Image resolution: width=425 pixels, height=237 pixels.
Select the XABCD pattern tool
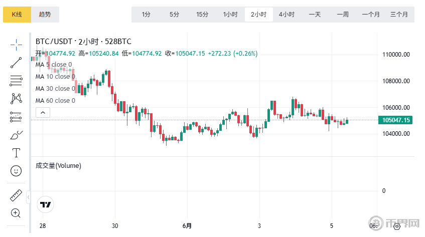click(16, 98)
